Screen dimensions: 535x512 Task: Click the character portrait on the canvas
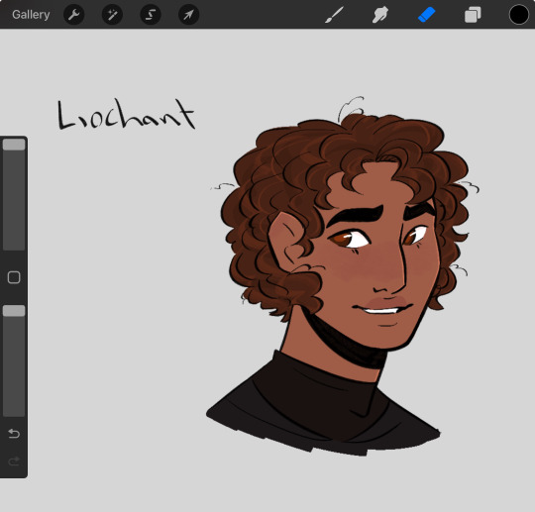pyautogui.click(x=343, y=276)
